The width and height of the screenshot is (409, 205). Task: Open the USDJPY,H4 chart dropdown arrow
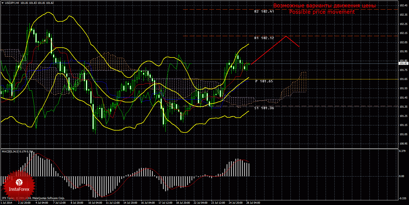pyautogui.click(x=2, y=2)
